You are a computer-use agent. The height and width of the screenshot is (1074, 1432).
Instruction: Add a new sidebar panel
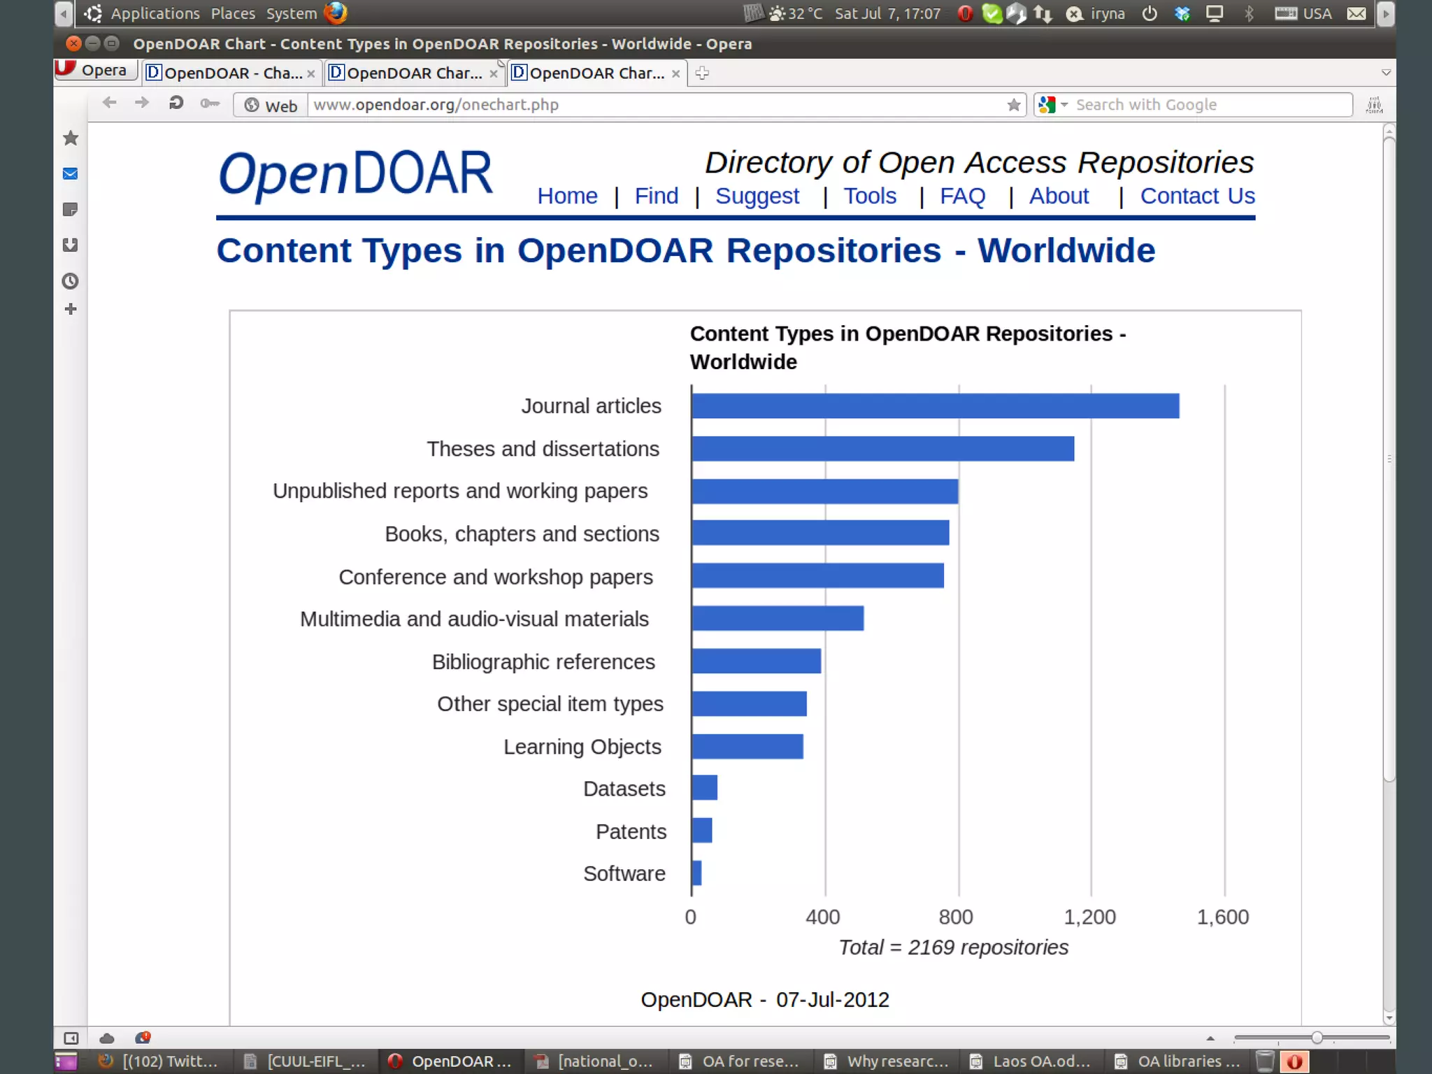click(x=71, y=309)
